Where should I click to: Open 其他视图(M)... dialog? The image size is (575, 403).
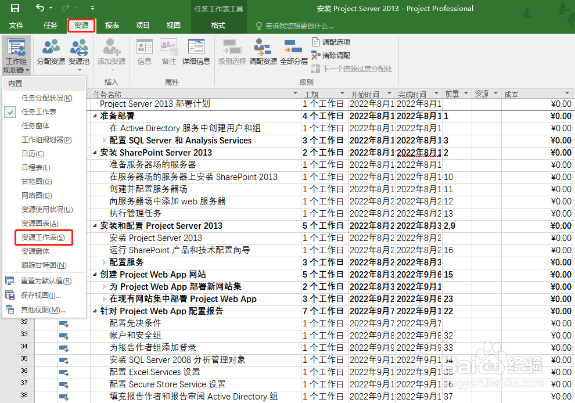tap(44, 310)
